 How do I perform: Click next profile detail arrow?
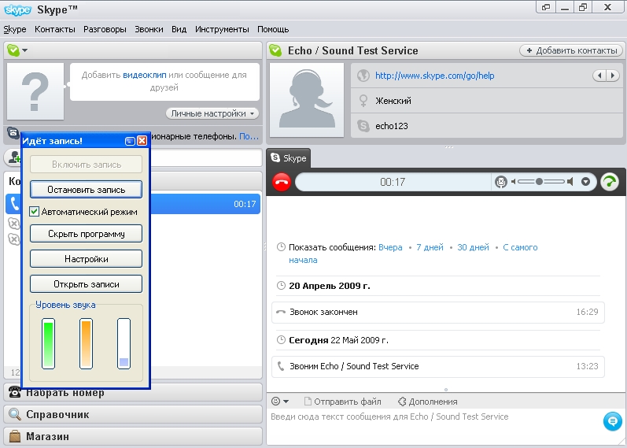613,76
